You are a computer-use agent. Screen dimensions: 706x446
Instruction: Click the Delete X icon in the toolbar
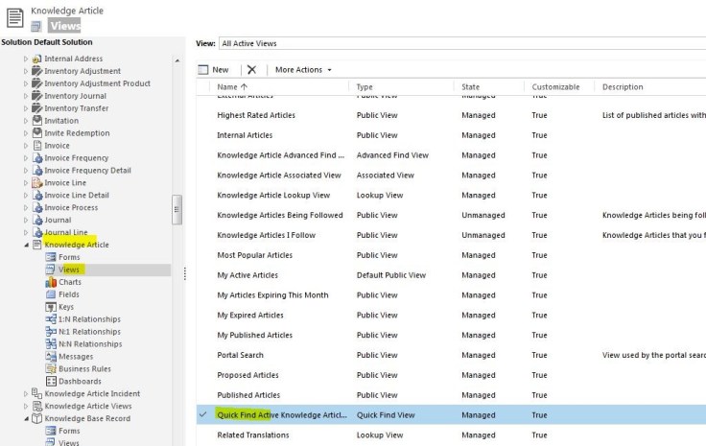251,70
